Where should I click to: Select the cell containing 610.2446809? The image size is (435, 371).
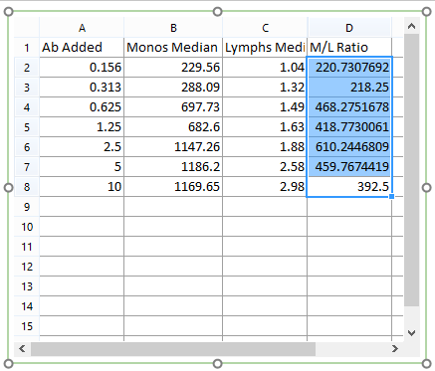[x=349, y=147]
